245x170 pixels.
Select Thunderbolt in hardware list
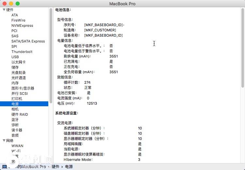pyautogui.click(x=22, y=52)
